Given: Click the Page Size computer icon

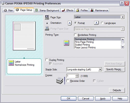Looking at the screenshot, I should tap(47, 17).
